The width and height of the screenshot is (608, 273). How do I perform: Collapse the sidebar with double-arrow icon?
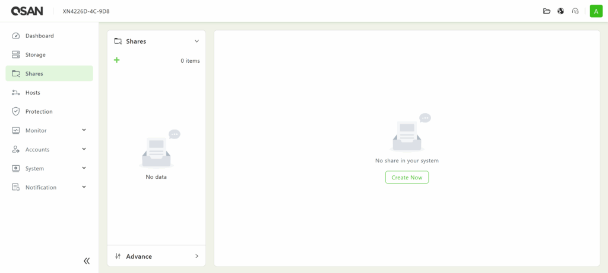[x=87, y=261]
